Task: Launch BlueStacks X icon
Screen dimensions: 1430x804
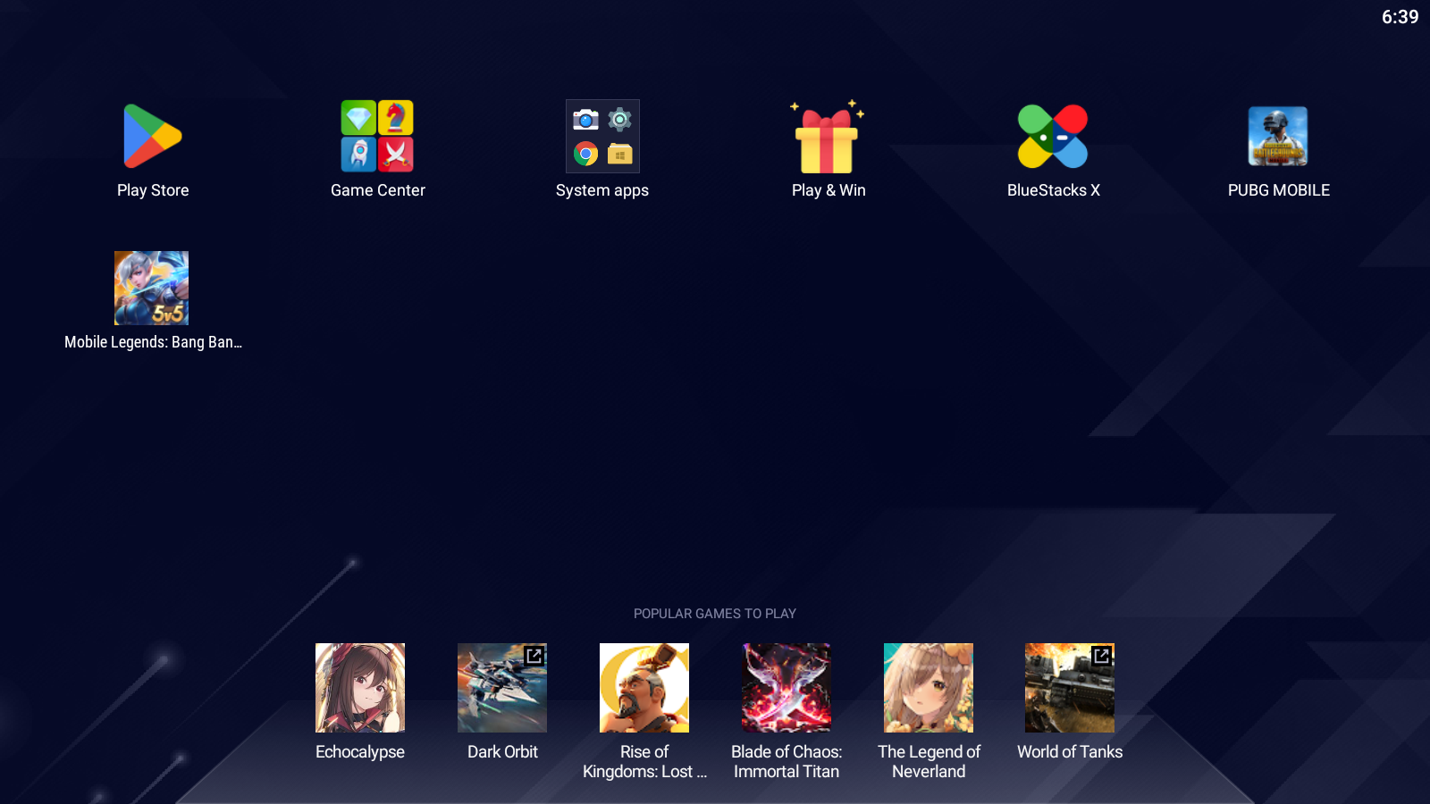Action: coord(1053,136)
